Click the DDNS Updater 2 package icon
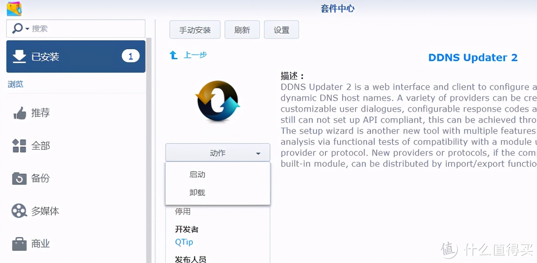 (x=218, y=102)
